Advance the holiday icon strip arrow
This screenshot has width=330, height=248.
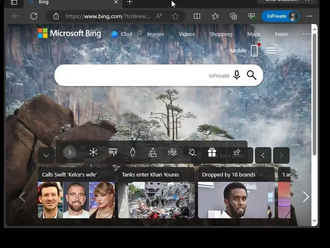(x=70, y=152)
